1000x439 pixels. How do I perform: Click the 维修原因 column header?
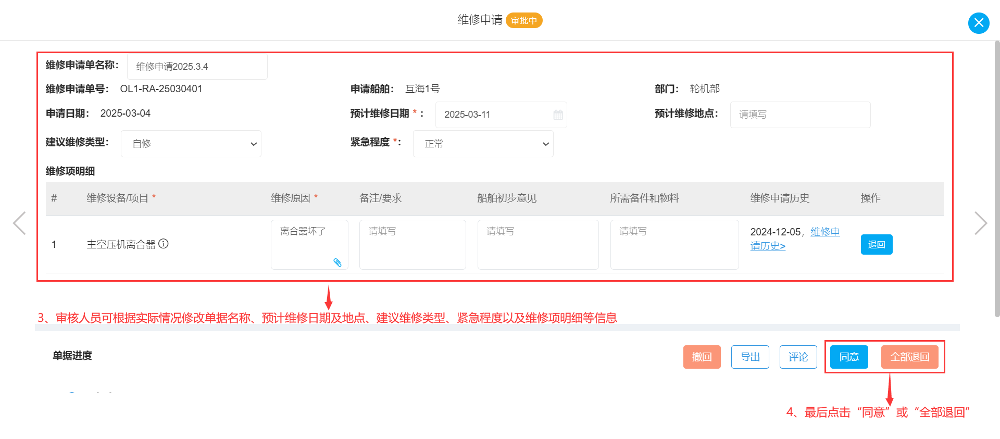coord(294,198)
